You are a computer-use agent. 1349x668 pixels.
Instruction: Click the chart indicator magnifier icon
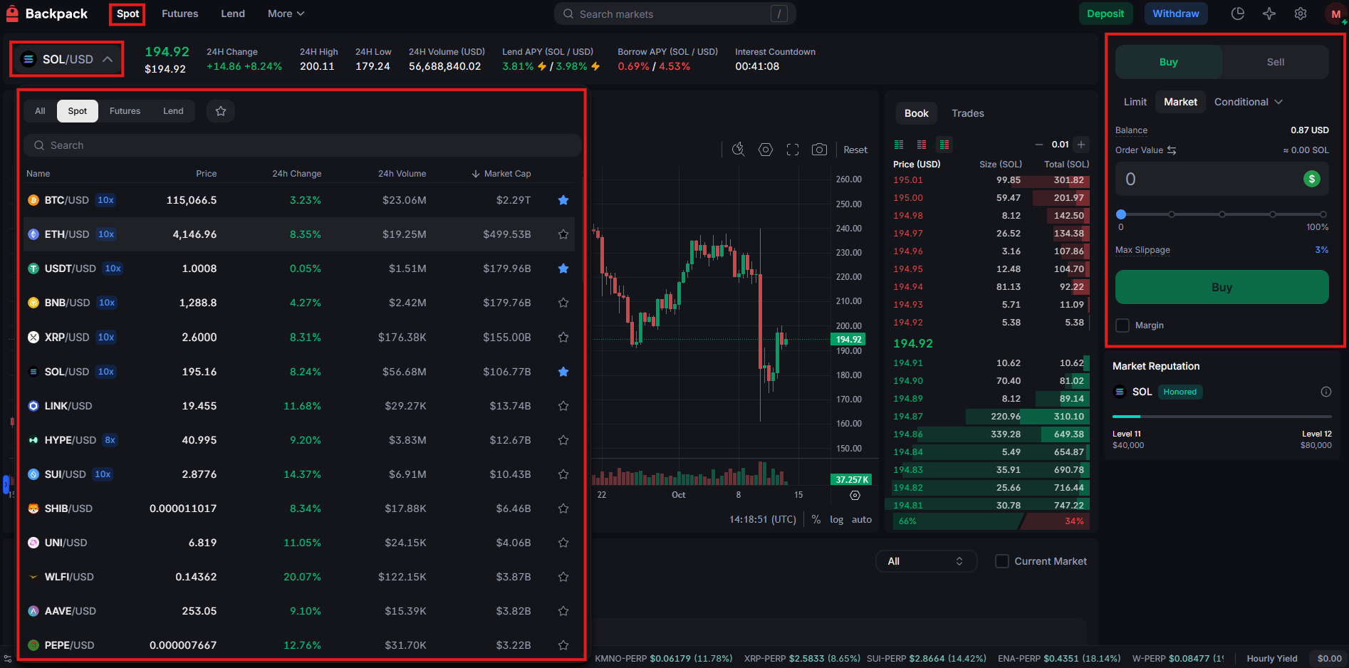(x=739, y=149)
